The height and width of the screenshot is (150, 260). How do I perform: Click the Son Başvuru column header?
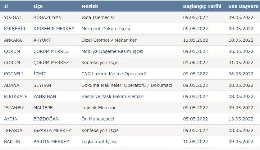[243, 6]
